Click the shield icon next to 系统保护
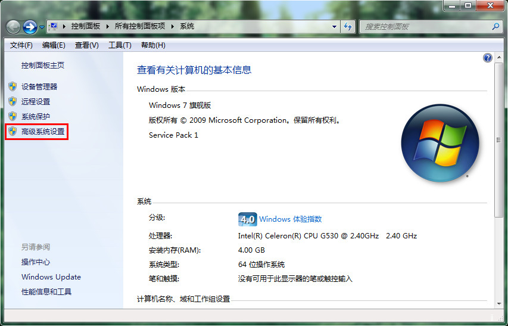This screenshot has width=508, height=326. pos(13,116)
